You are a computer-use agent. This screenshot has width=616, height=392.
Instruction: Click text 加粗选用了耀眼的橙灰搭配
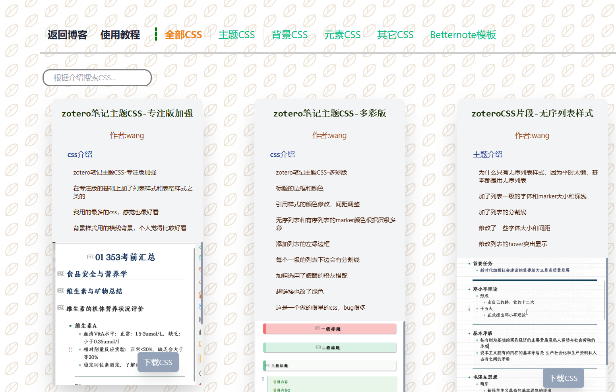click(x=312, y=276)
